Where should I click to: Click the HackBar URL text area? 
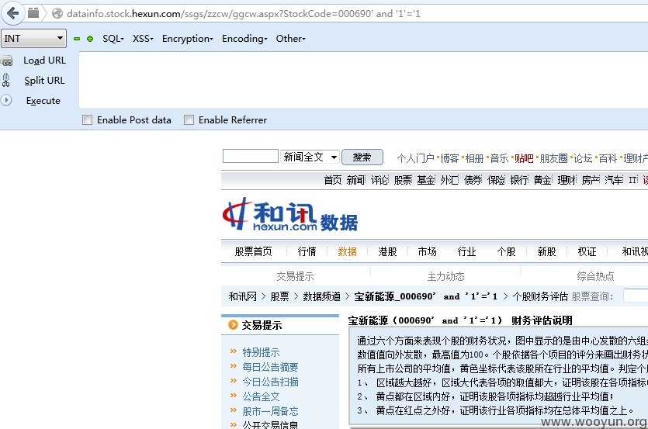tap(364, 80)
